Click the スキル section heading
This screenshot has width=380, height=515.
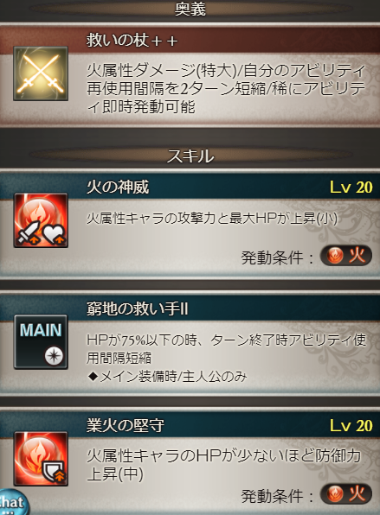[190, 156]
